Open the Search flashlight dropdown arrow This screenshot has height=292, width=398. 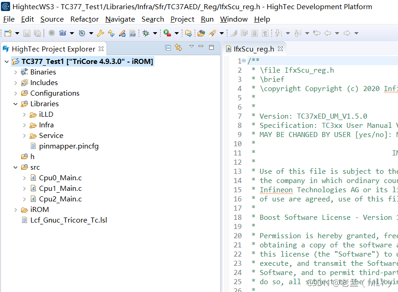click(x=222, y=33)
